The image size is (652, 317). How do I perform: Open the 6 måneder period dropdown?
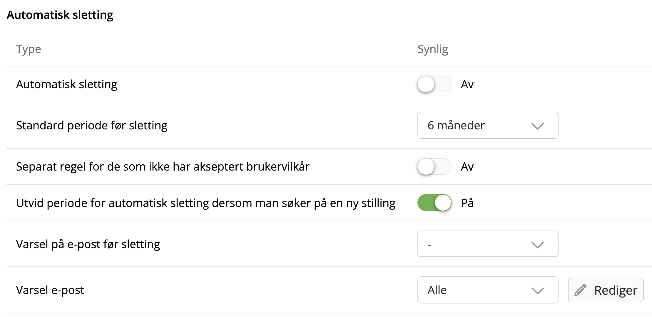point(487,126)
